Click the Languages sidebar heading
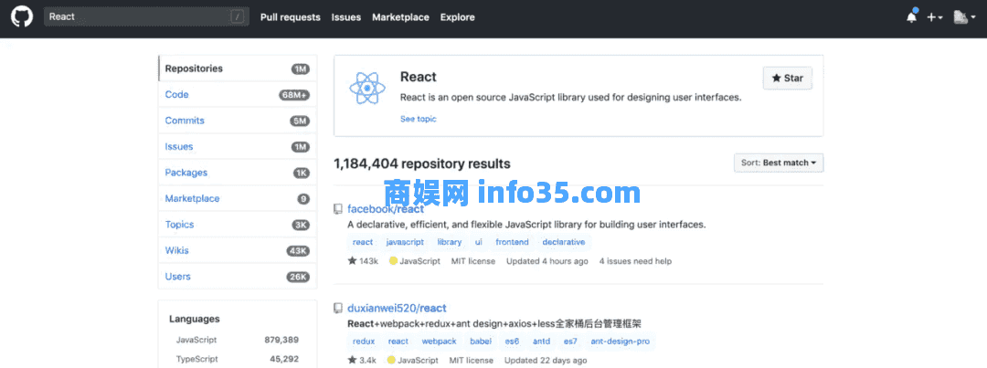The width and height of the screenshot is (987, 368). click(195, 319)
